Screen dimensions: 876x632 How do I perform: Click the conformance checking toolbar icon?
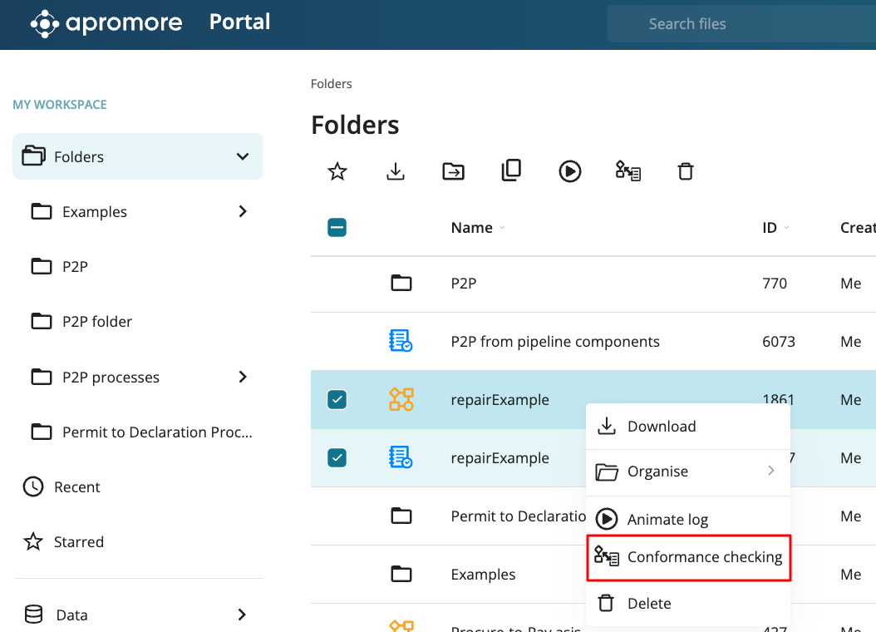point(627,171)
